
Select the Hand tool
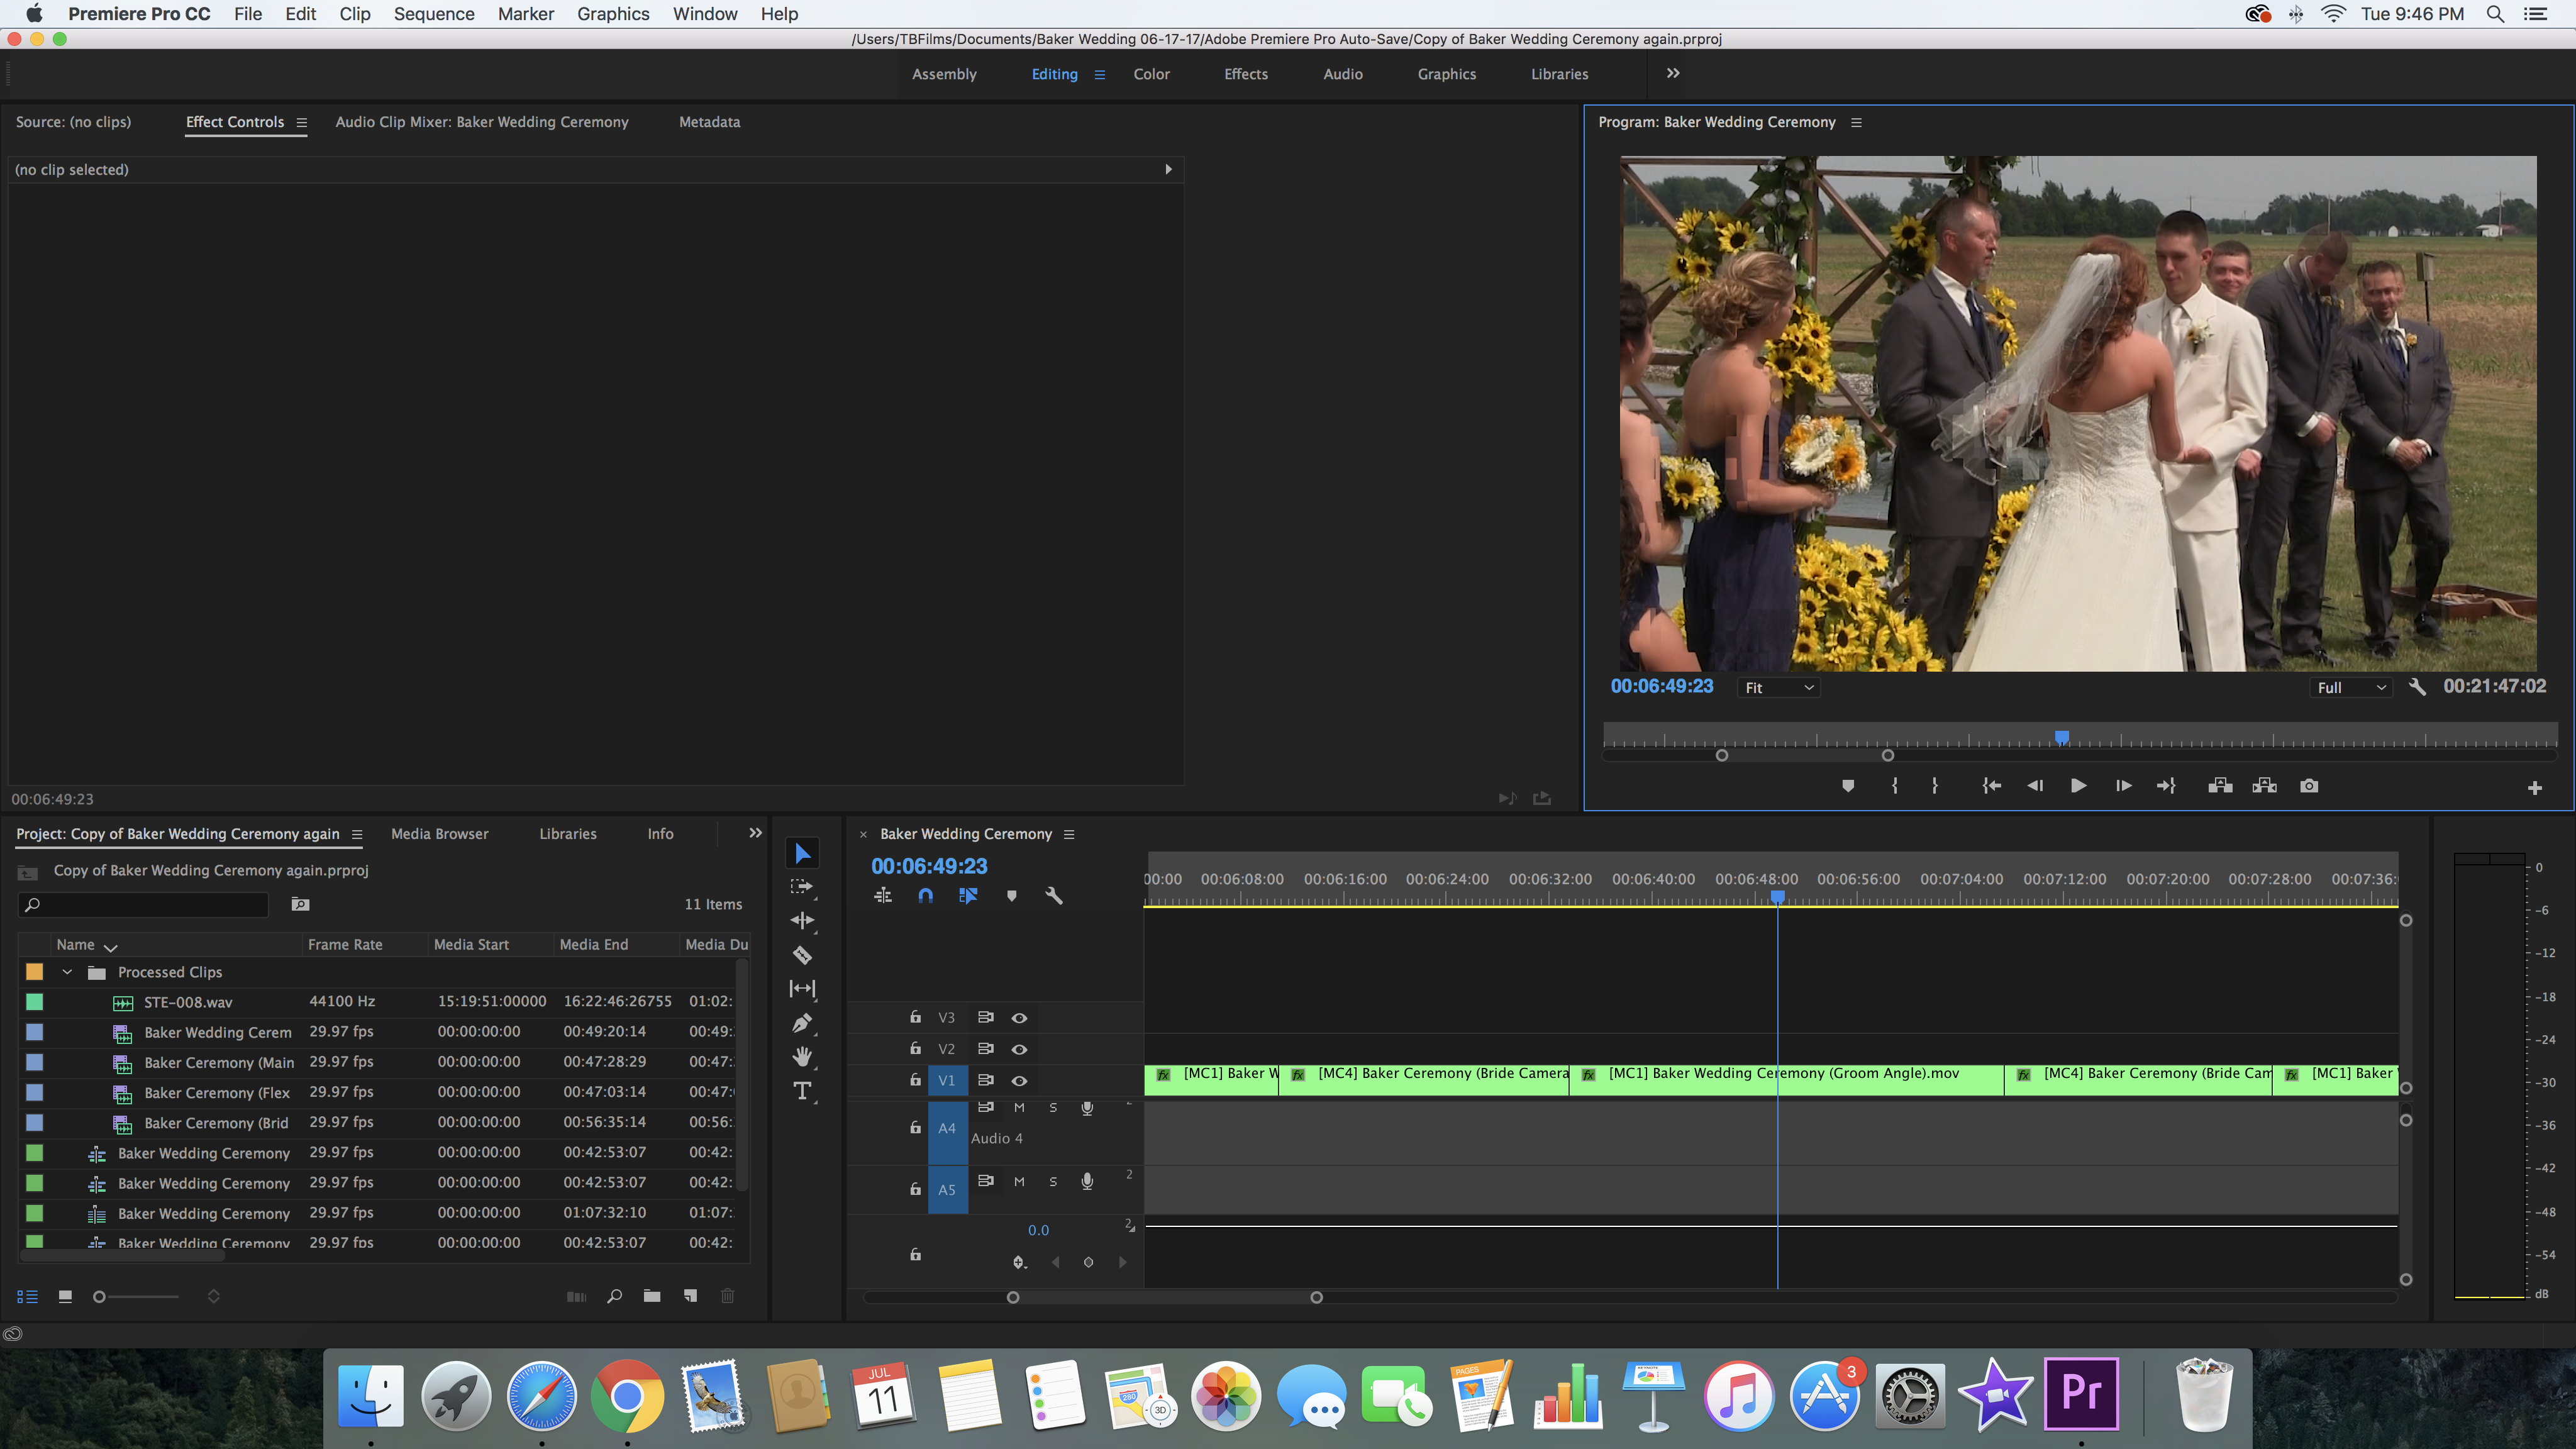pos(802,1057)
